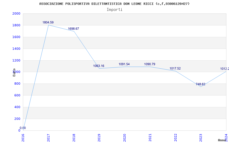Click the 600 y-axis tick label
Image resolution: width=229 pixels, height=143 pixels.
[17, 95]
